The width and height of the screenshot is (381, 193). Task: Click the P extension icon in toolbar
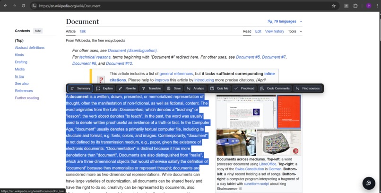[x=346, y=6]
